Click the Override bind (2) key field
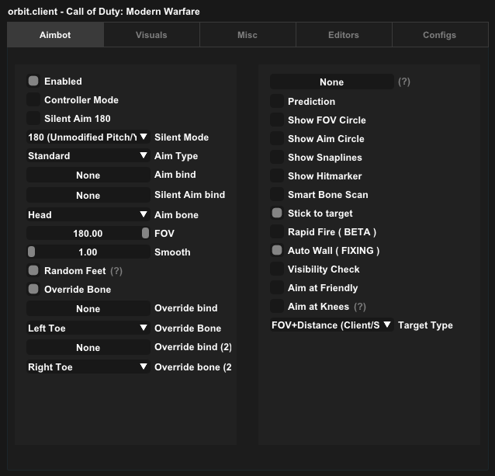Screen dimensions: 495x476 [88, 348]
